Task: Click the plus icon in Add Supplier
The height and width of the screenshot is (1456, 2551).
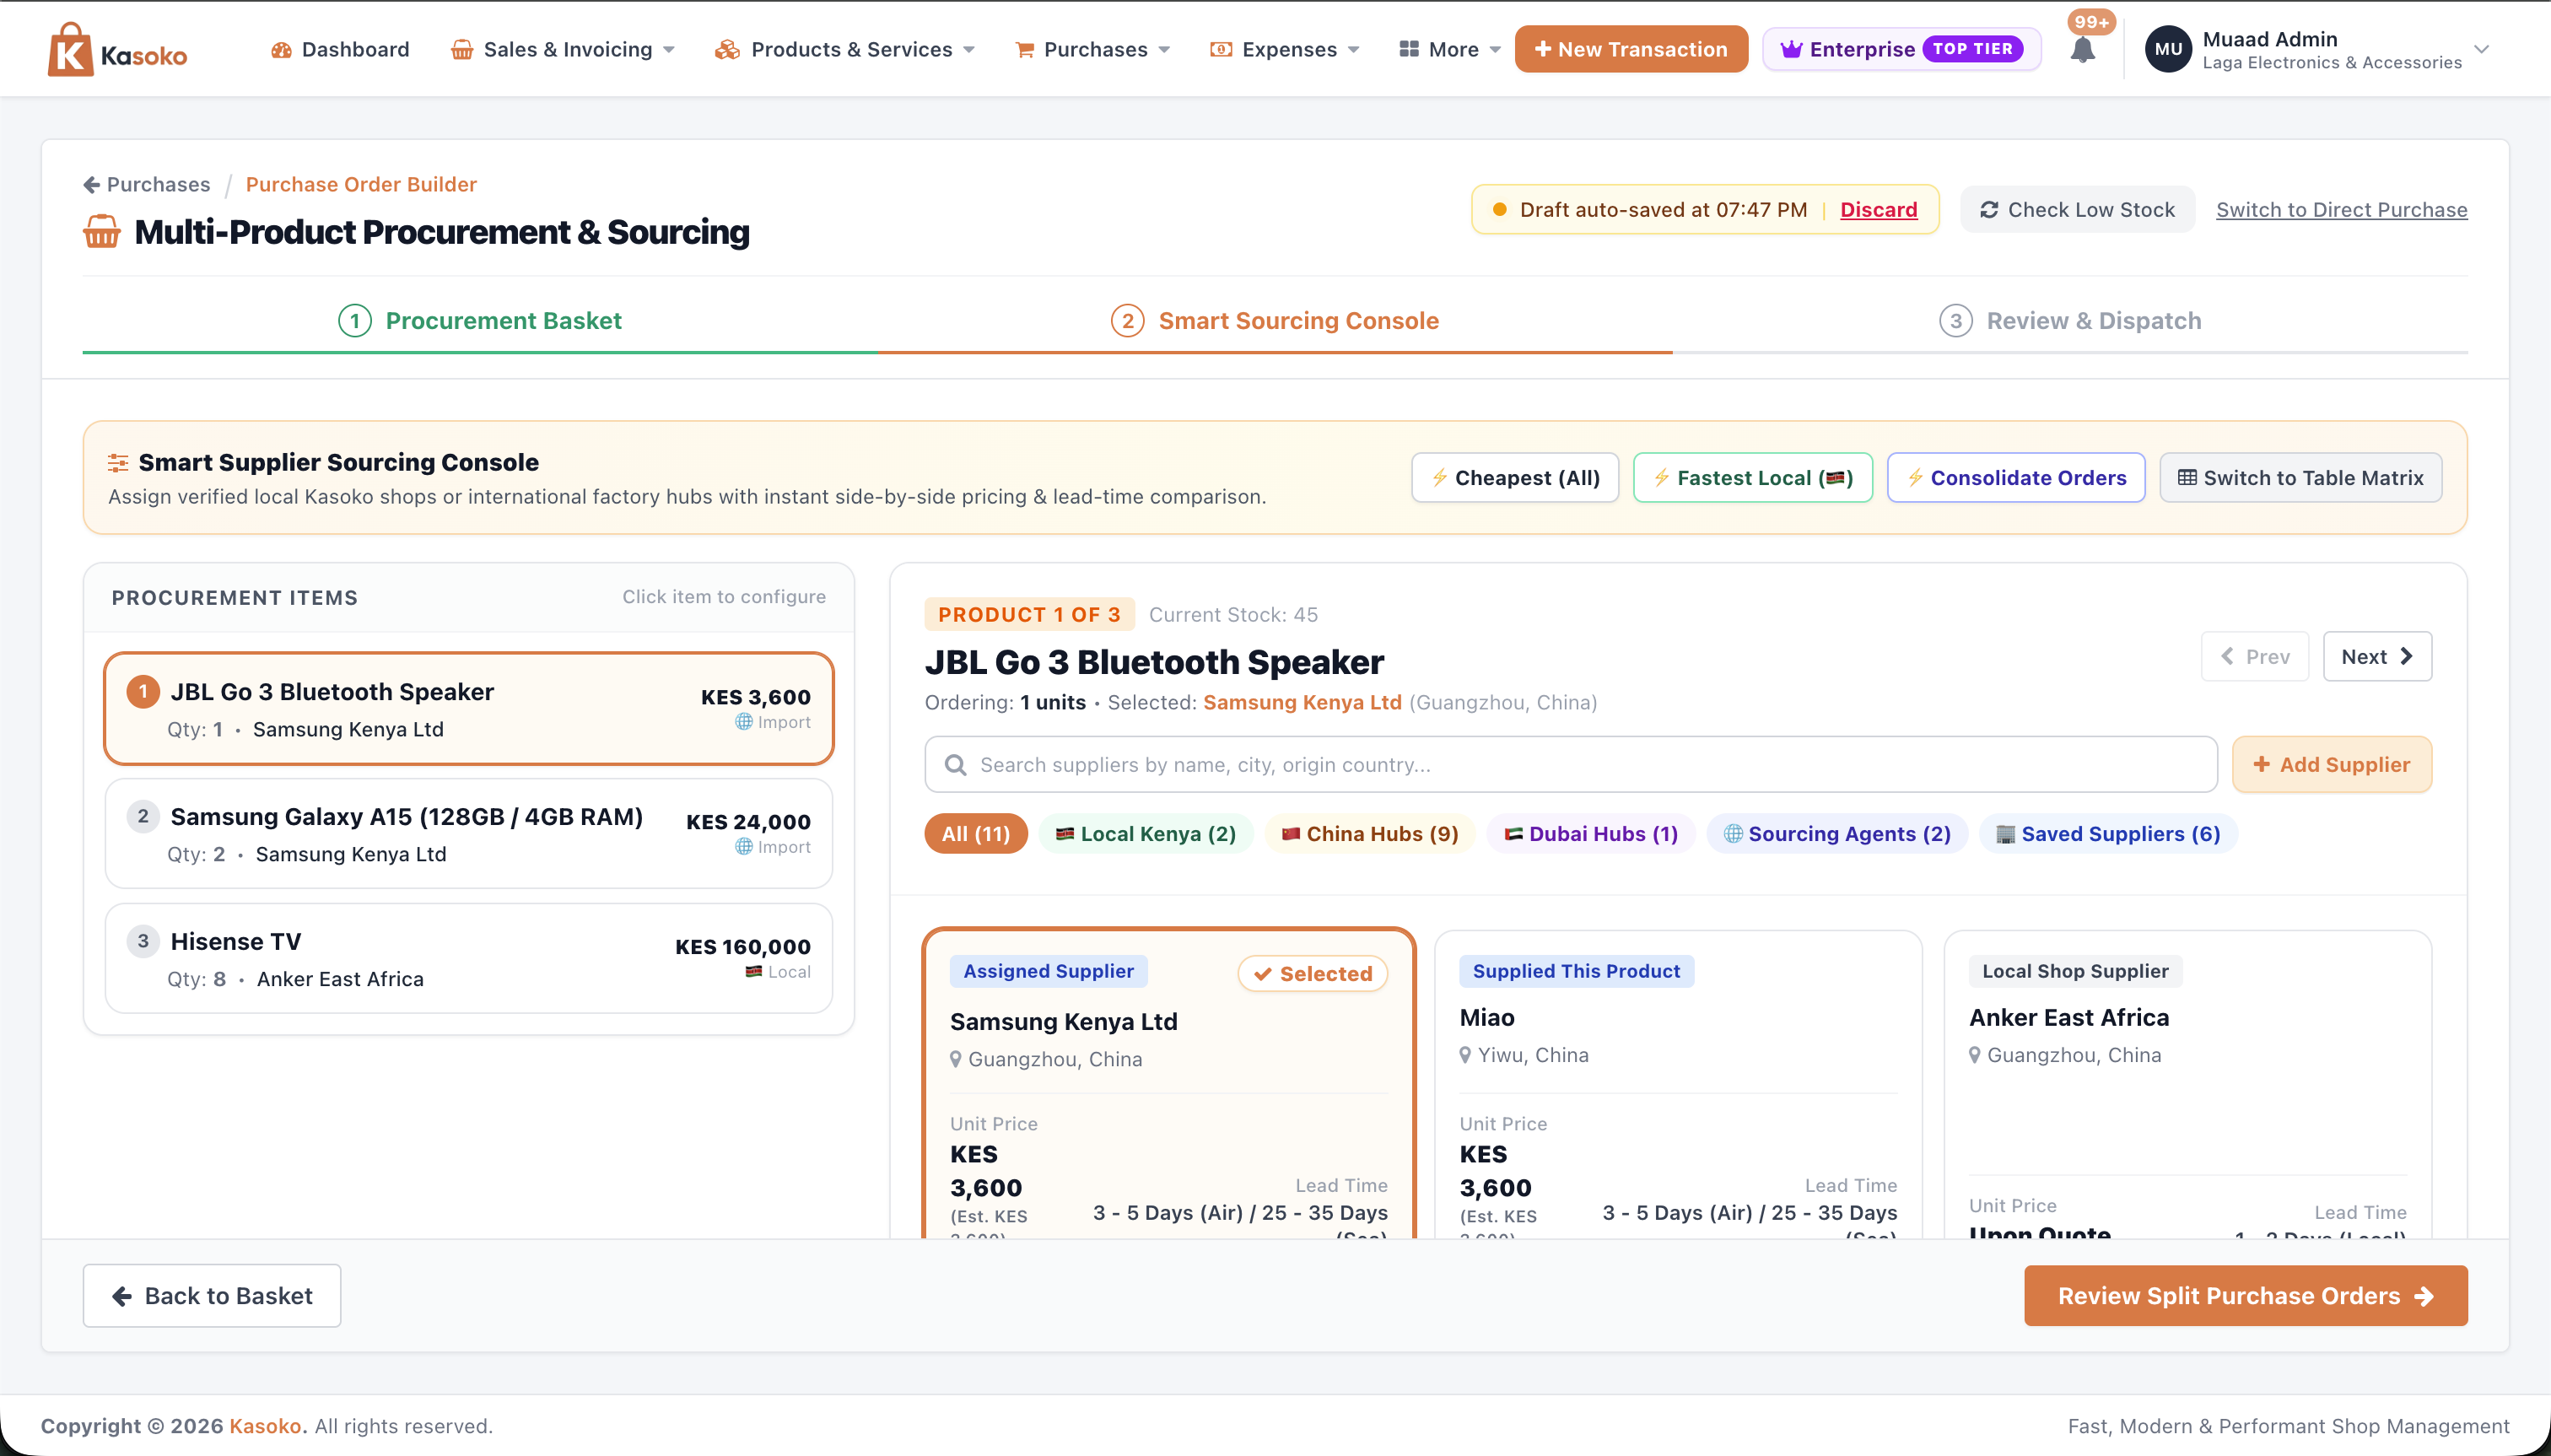Action: (x=2261, y=765)
